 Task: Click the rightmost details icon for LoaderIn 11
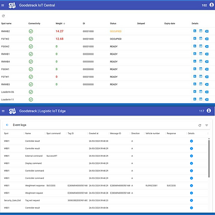(x=207, y=100)
